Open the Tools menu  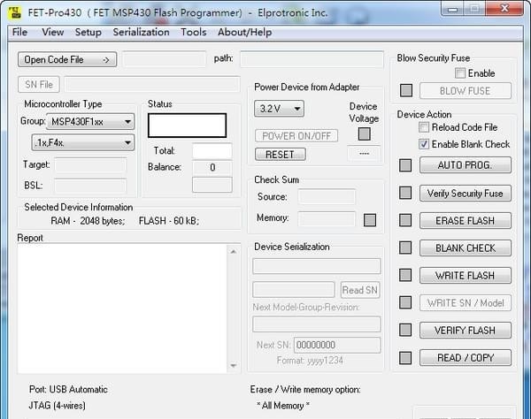193,32
